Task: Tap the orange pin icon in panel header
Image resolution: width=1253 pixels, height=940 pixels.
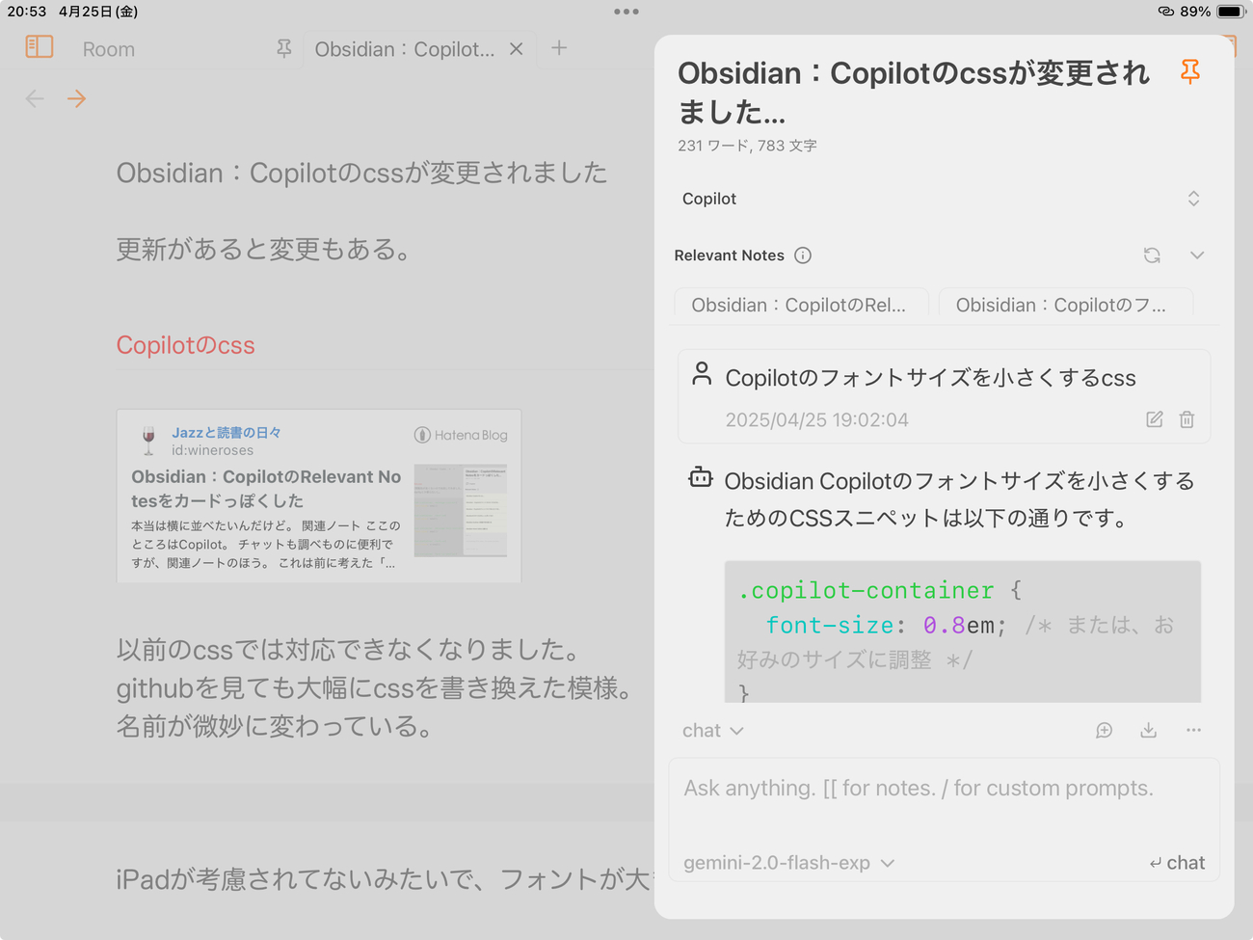Action: 1190,71
